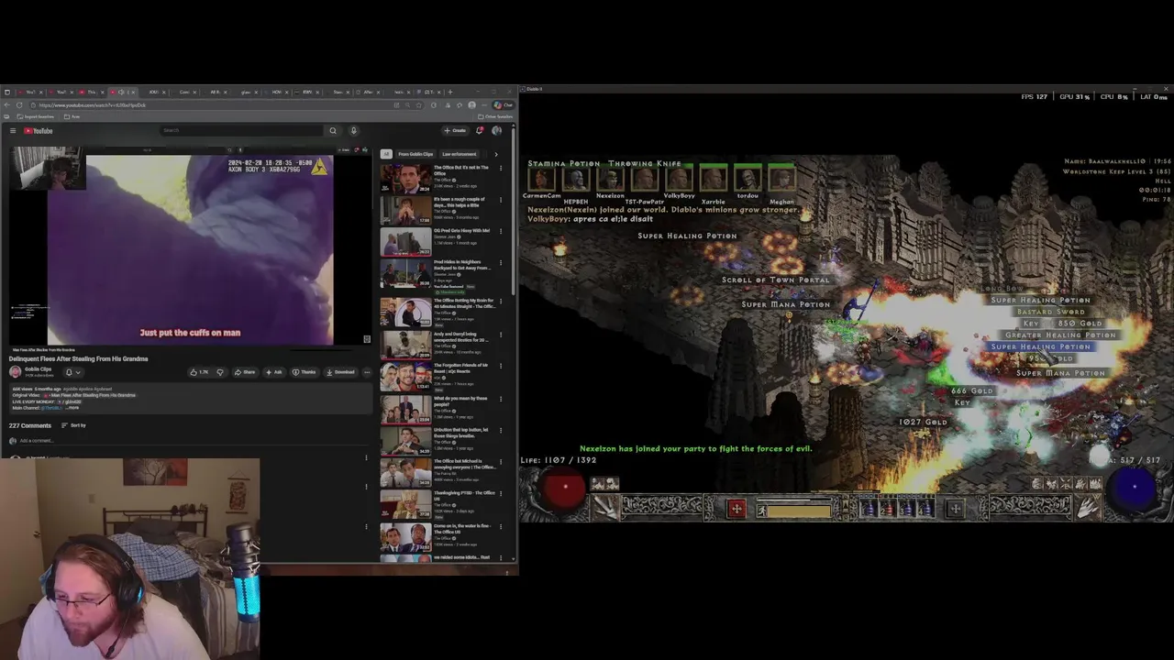This screenshot has height=660, width=1174.
Task: Click the browser address bar URL
Action: pos(92,105)
